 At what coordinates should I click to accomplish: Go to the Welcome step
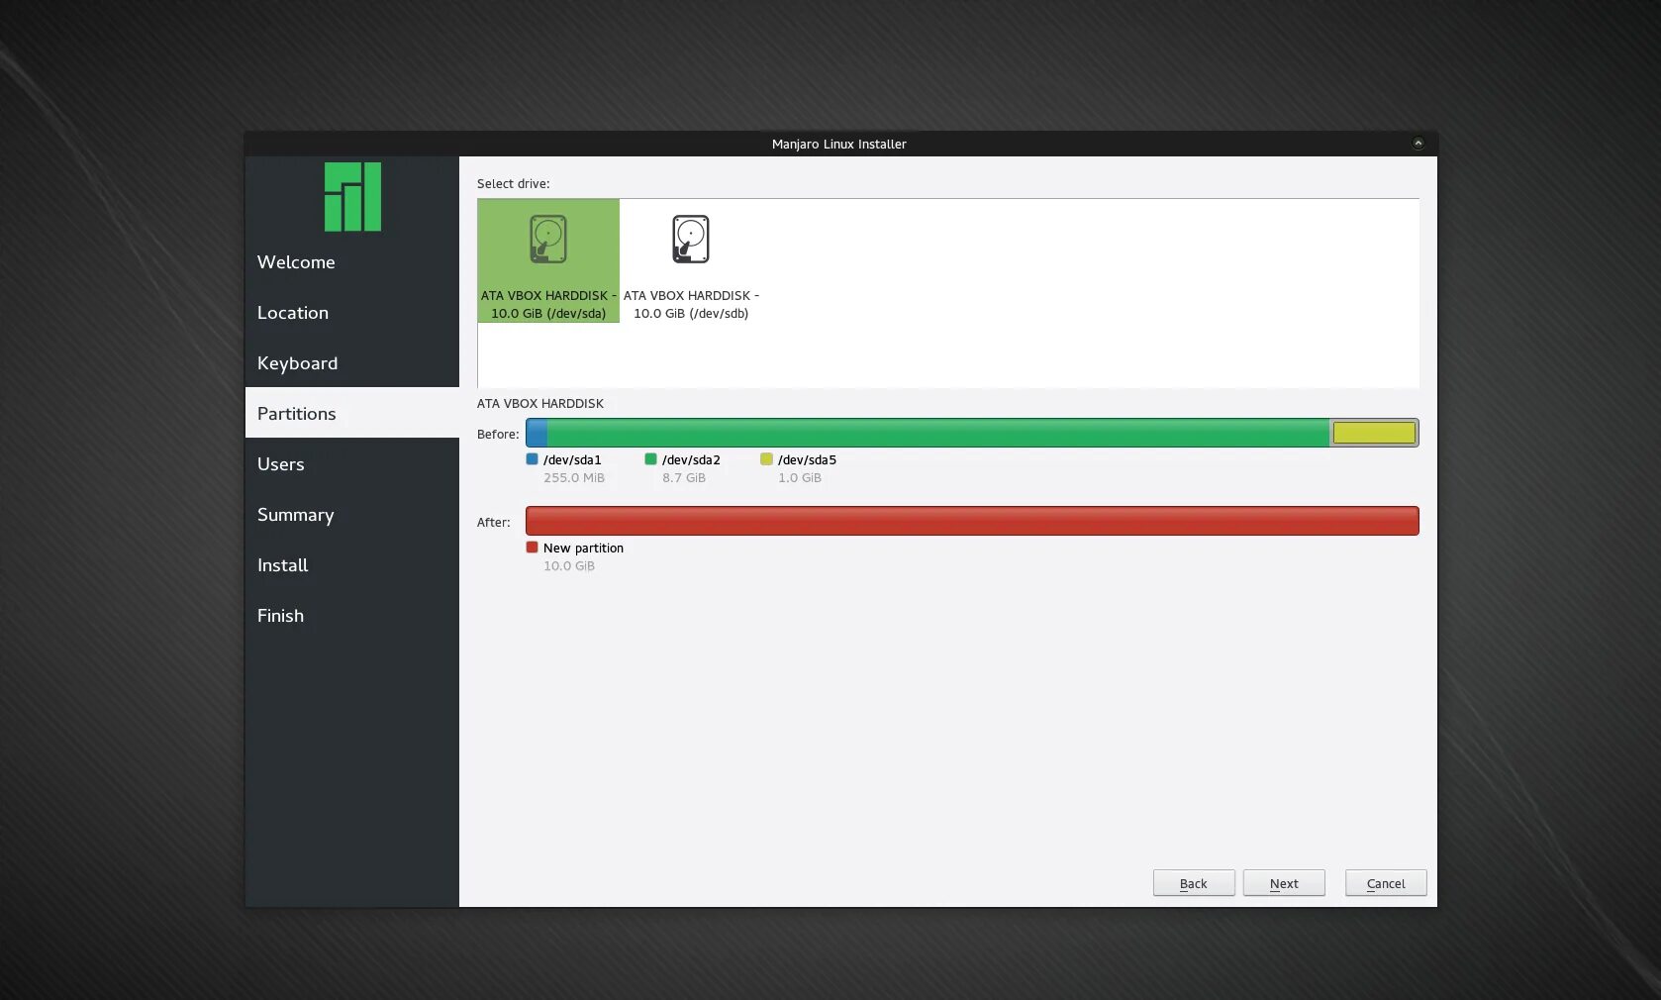click(x=352, y=262)
